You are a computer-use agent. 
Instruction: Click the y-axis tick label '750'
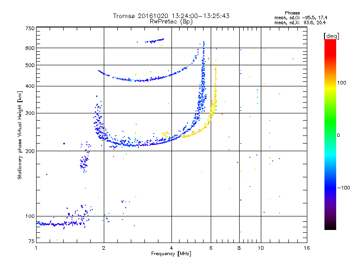click(x=30, y=28)
